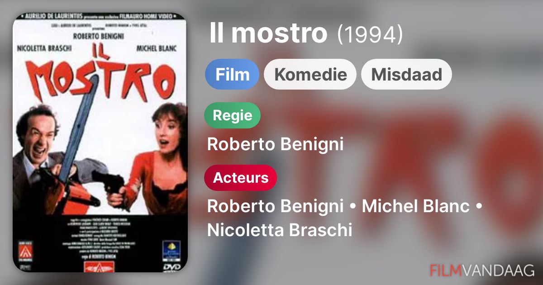Image resolution: width=543 pixels, height=285 pixels.
Task: Select actor Roberto Benigni in cast list
Action: pyautogui.click(x=275, y=207)
